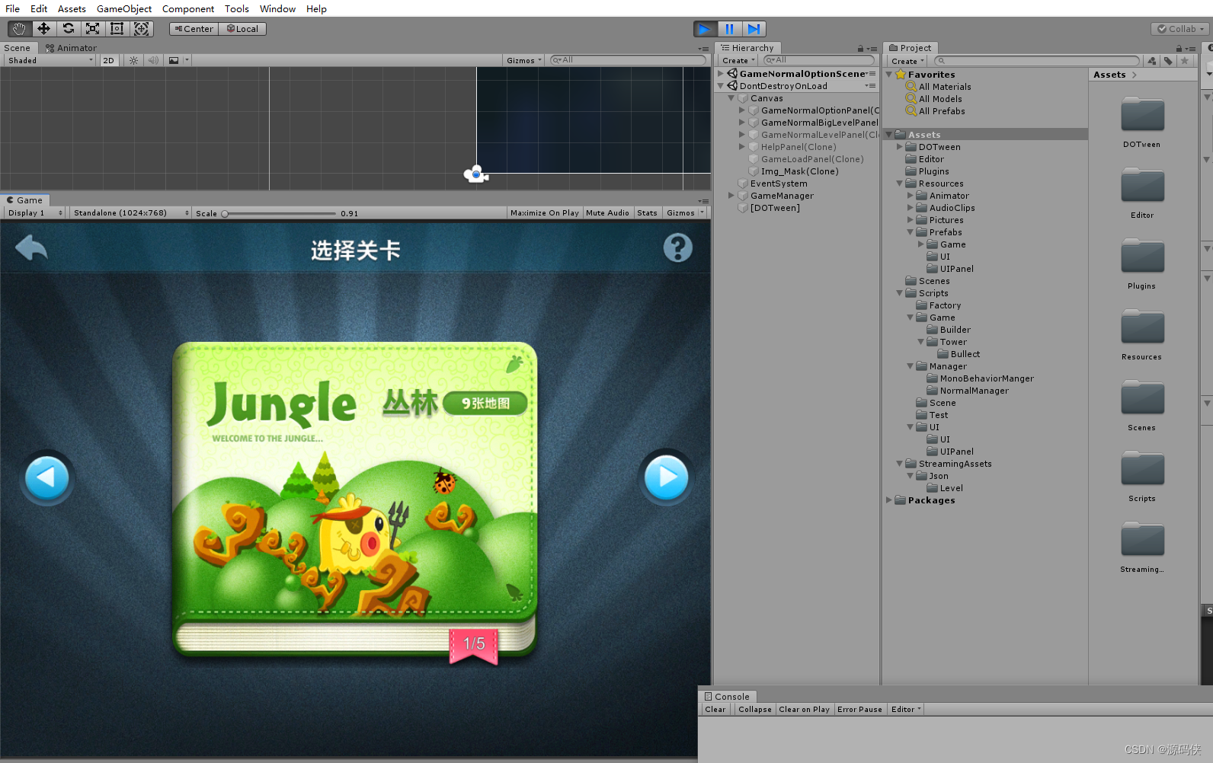Toggle 2D scene view mode
The image size is (1213, 763).
109,60
